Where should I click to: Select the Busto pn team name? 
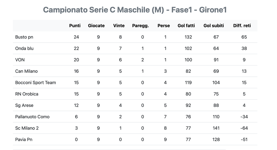tap(24, 37)
